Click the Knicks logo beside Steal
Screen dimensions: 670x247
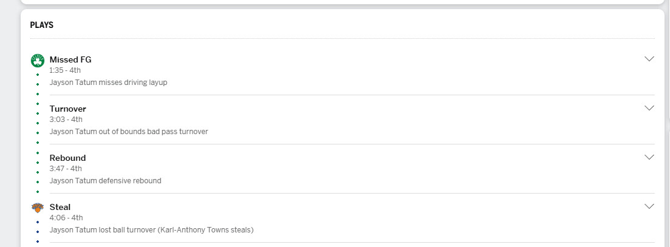click(x=38, y=208)
